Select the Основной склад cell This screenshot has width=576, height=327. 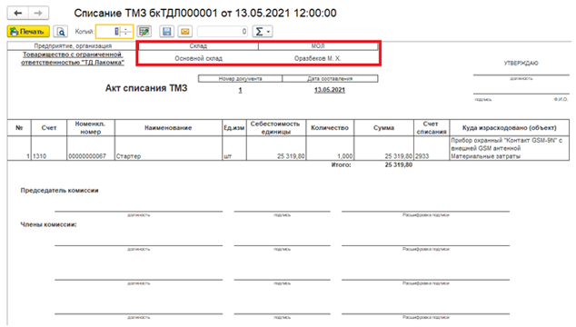[198, 58]
